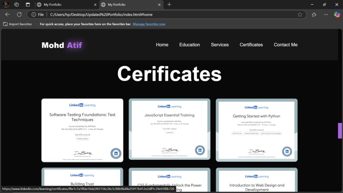Image resolution: width=343 pixels, height=193 pixels.
Task: Open the Favorites list icon
Action: pyautogui.click(x=314, y=14)
